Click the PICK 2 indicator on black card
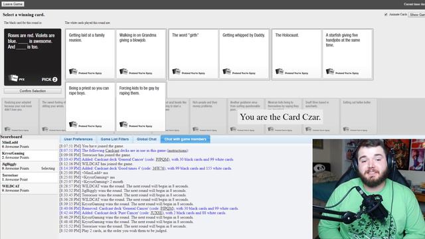Viewport: 425px width, 239px height. 49,80
